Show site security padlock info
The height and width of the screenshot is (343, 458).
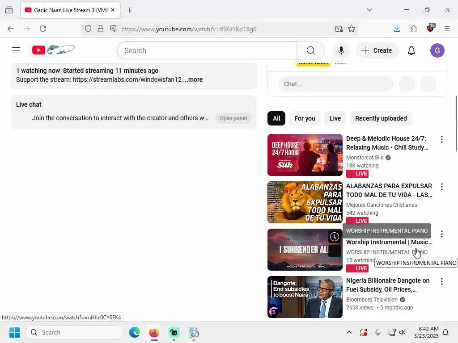coord(101,29)
